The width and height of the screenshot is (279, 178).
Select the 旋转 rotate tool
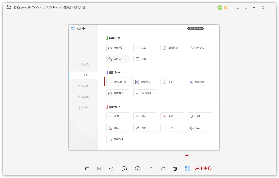[145, 116]
